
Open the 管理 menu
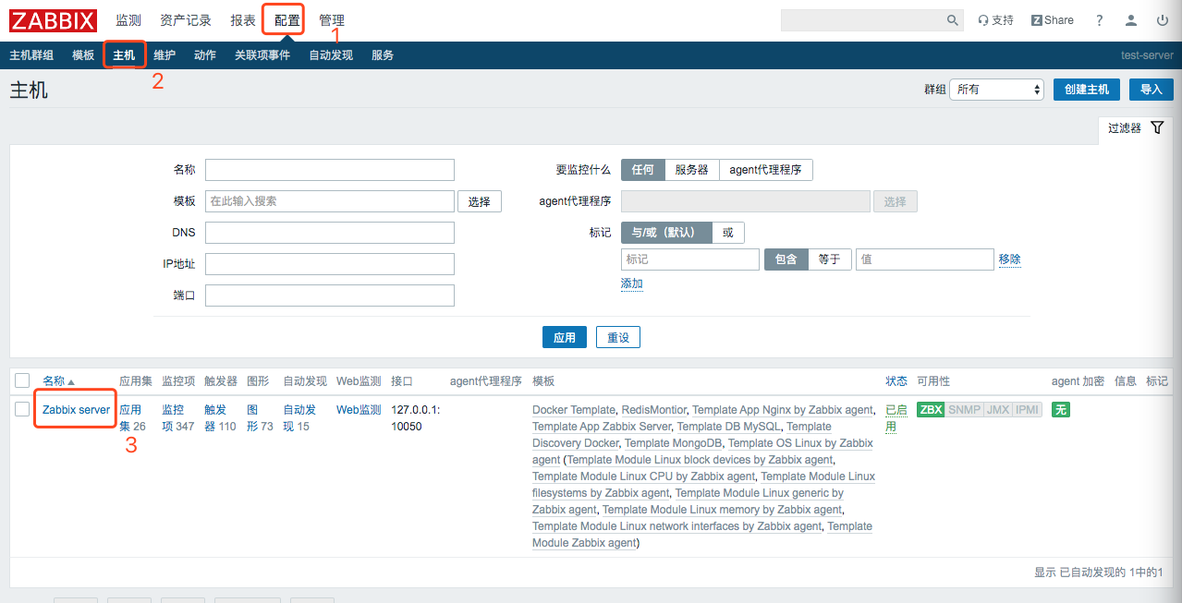pyautogui.click(x=332, y=20)
